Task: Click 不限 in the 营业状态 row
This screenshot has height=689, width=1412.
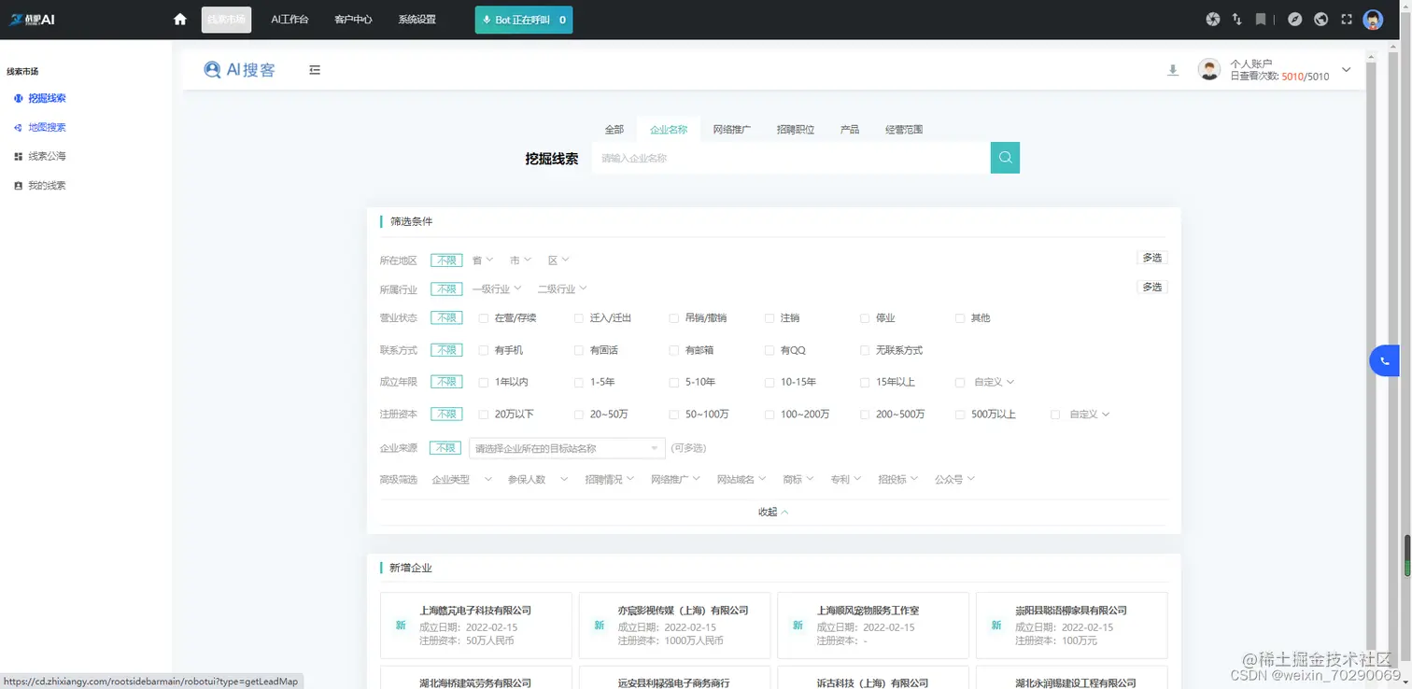Action: 446,318
